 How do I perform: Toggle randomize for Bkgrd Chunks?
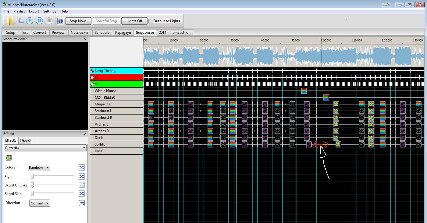click(82, 185)
